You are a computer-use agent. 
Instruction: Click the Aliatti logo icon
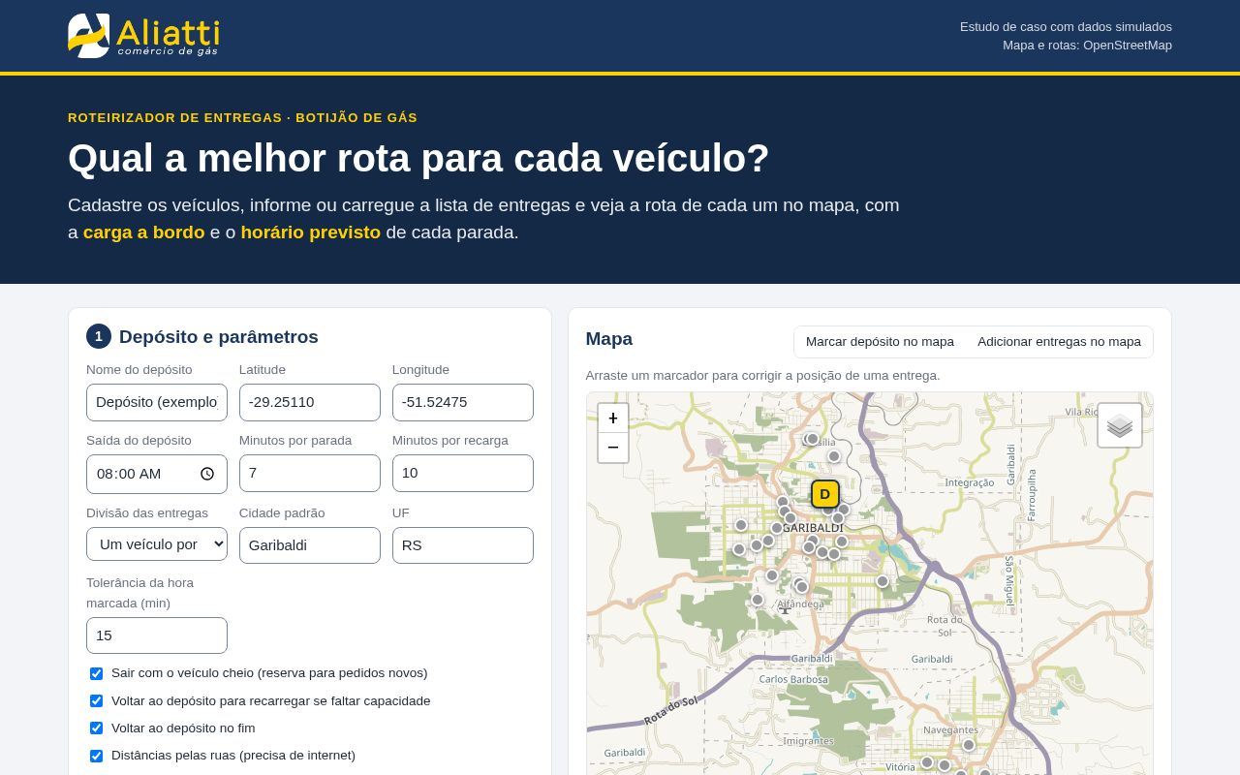pyautogui.click(x=88, y=36)
